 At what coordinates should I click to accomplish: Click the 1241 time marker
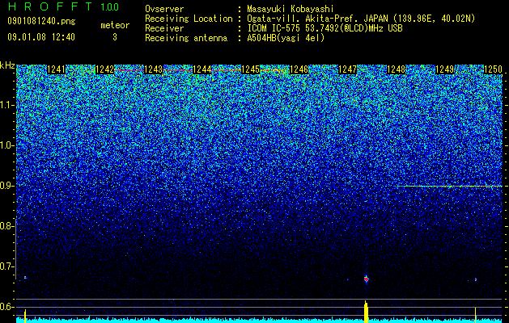pos(56,69)
